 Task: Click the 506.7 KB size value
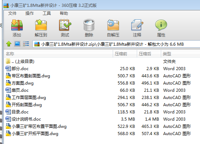coord(126,105)
